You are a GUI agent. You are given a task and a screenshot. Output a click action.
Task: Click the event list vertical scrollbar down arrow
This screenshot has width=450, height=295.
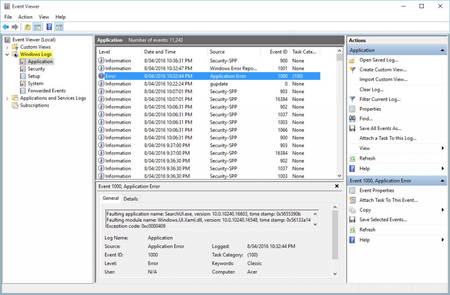[339, 176]
